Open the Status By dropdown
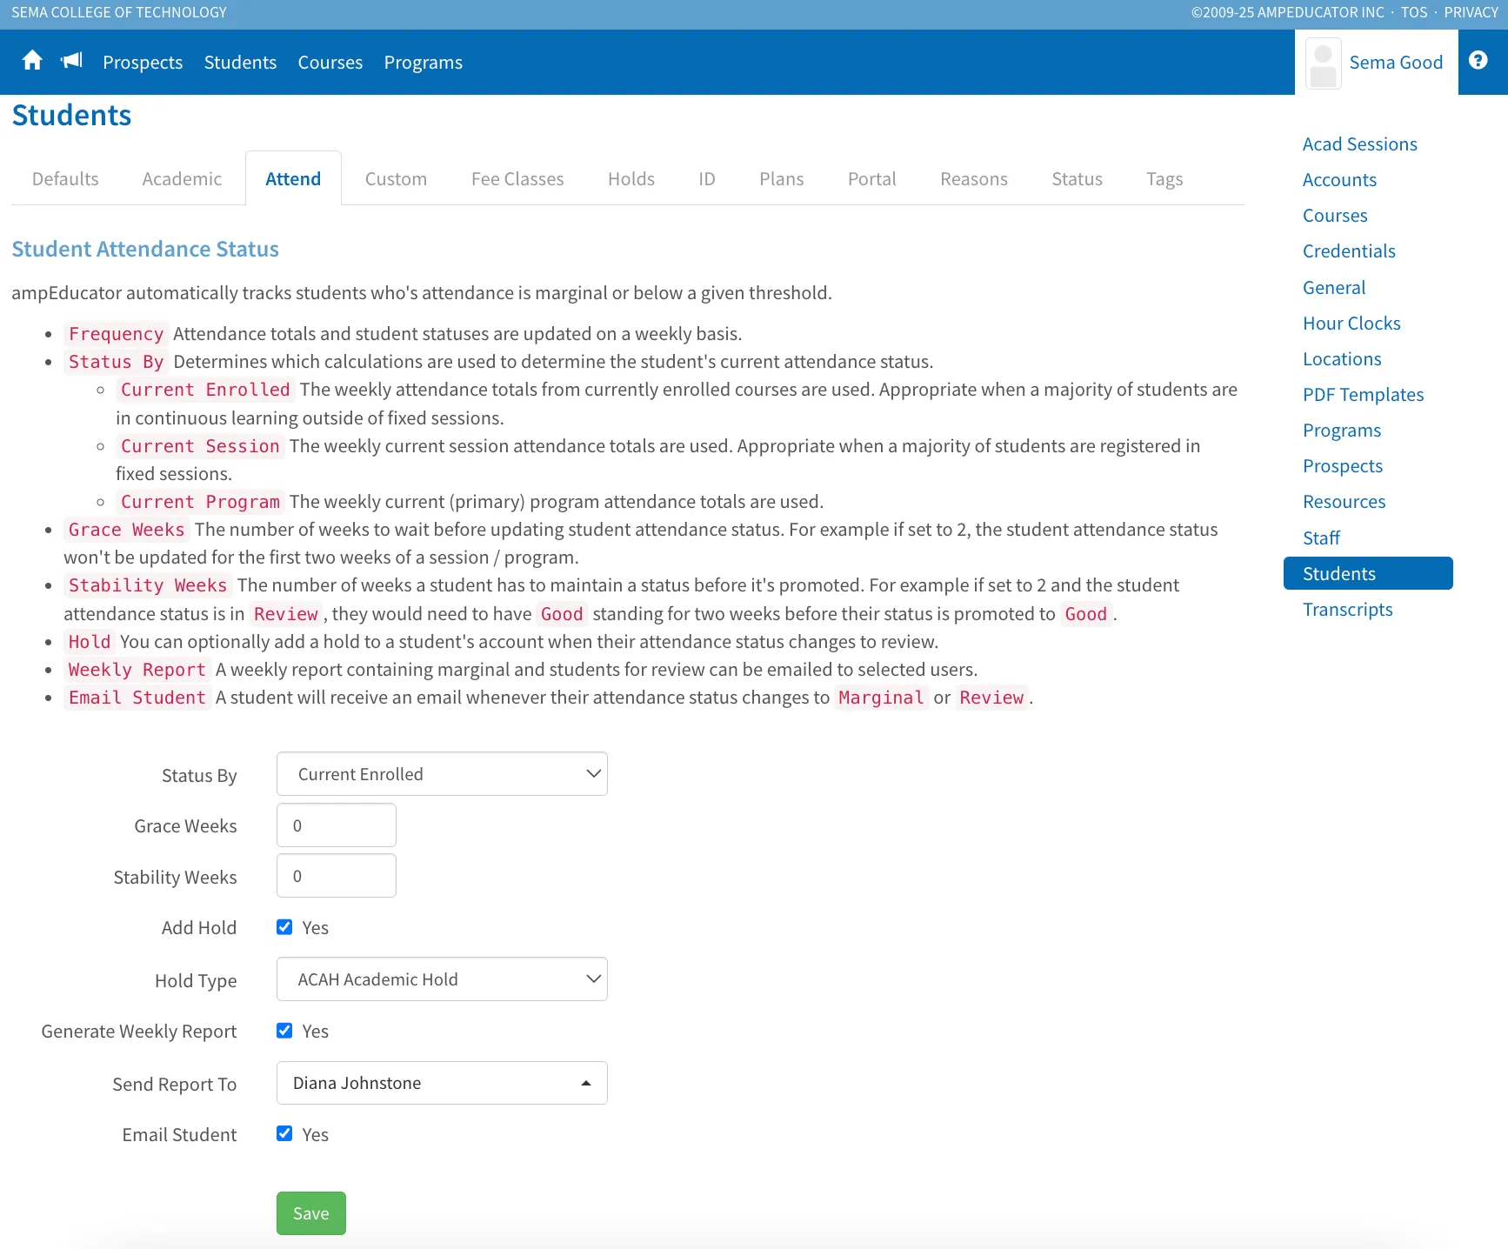 [x=442, y=774]
